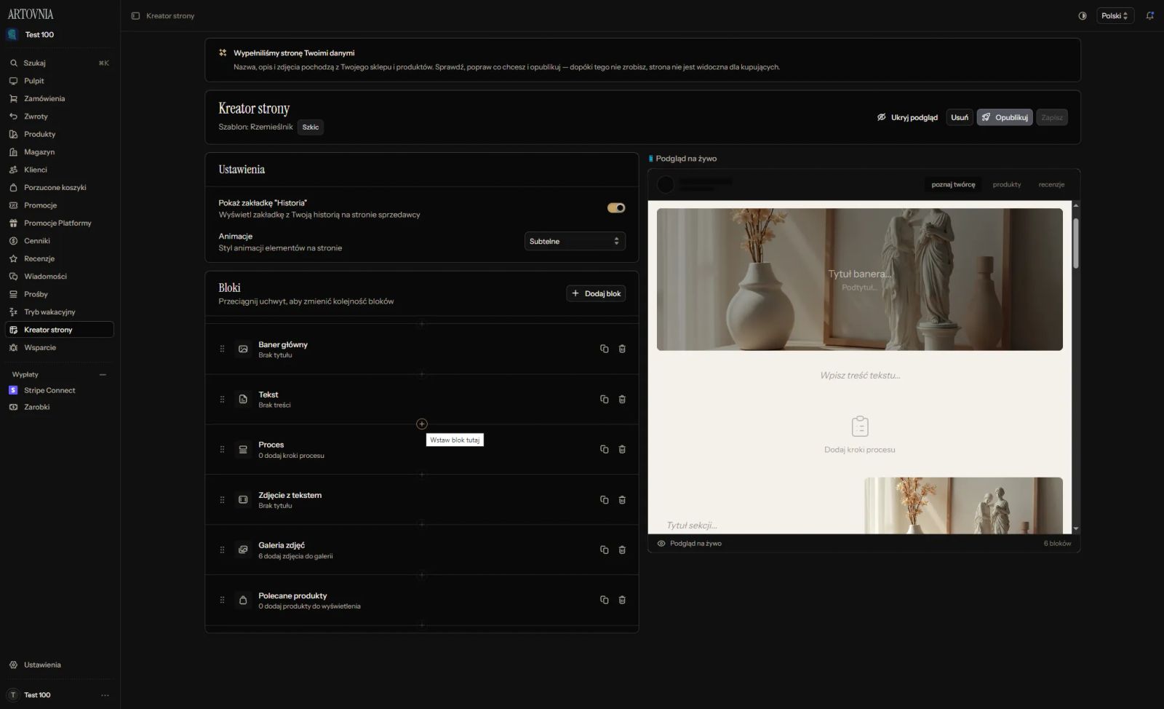Delete the Baner główny block
The image size is (1164, 709).
pyautogui.click(x=622, y=349)
